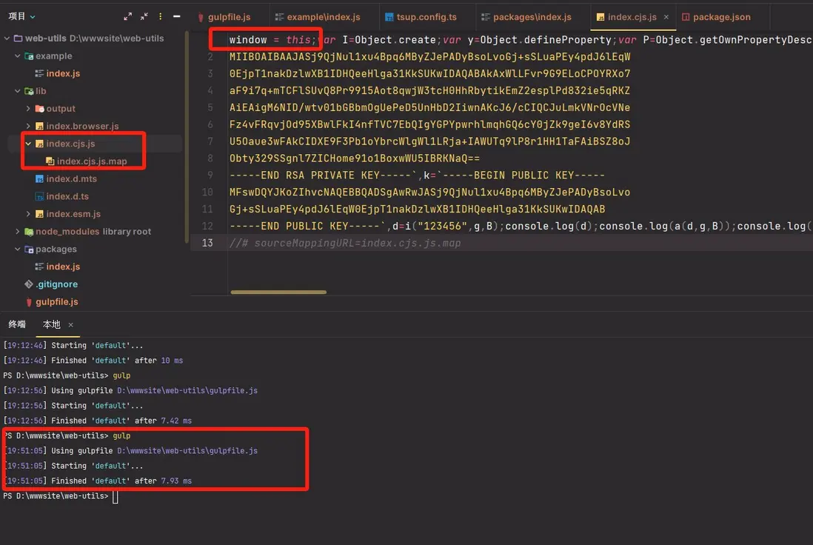Image resolution: width=813 pixels, height=545 pixels.
Task: Click gulpfile.js tab gulp icon
Action: coord(201,17)
